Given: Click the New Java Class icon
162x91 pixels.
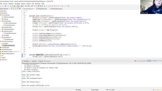Looking at the screenshot, I should 28,6.
